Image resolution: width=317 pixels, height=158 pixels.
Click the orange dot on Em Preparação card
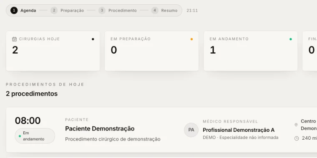[191, 39]
